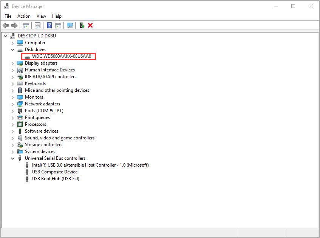
Task: Select the DESKTOP-LDIDKBU root node
Action: point(37,36)
